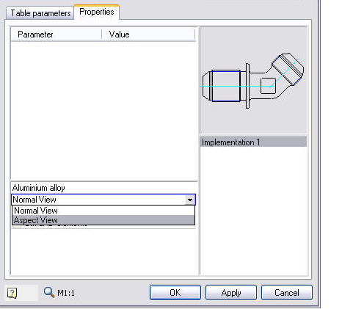Open the Normal View combo box arrow

190,200
